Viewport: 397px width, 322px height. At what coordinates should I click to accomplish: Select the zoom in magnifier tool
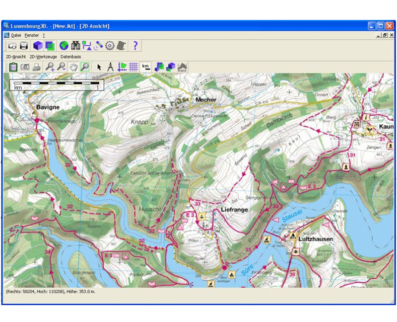50,67
